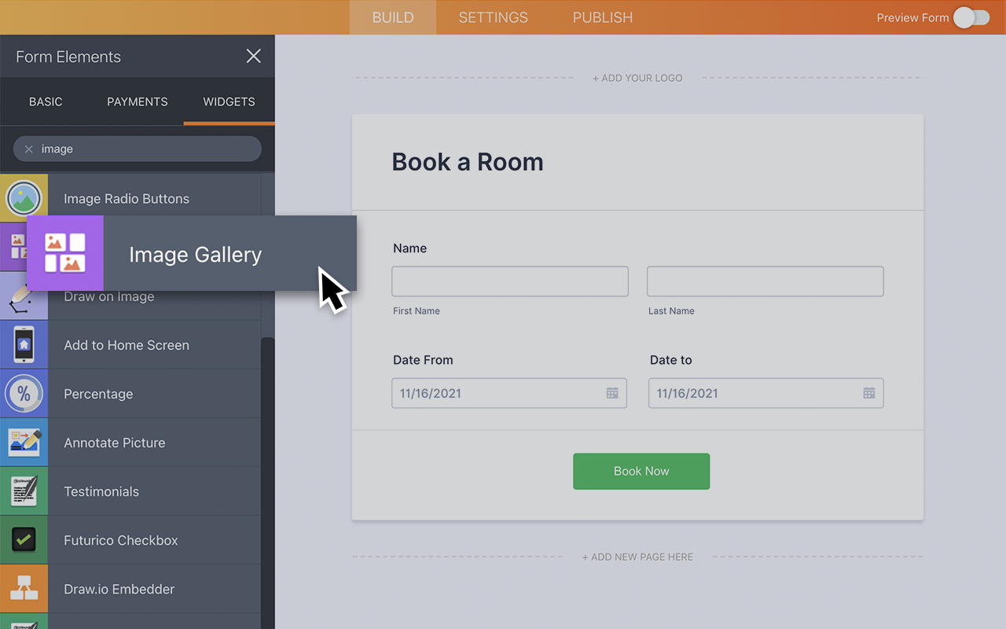Close the Form Elements panel
Image resolution: width=1006 pixels, height=629 pixels.
pos(253,56)
